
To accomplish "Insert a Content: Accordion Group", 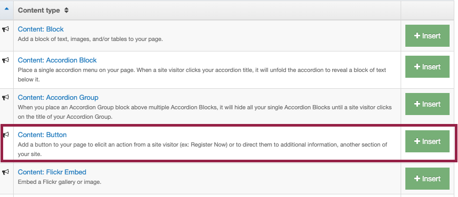I will click(x=427, y=104).
